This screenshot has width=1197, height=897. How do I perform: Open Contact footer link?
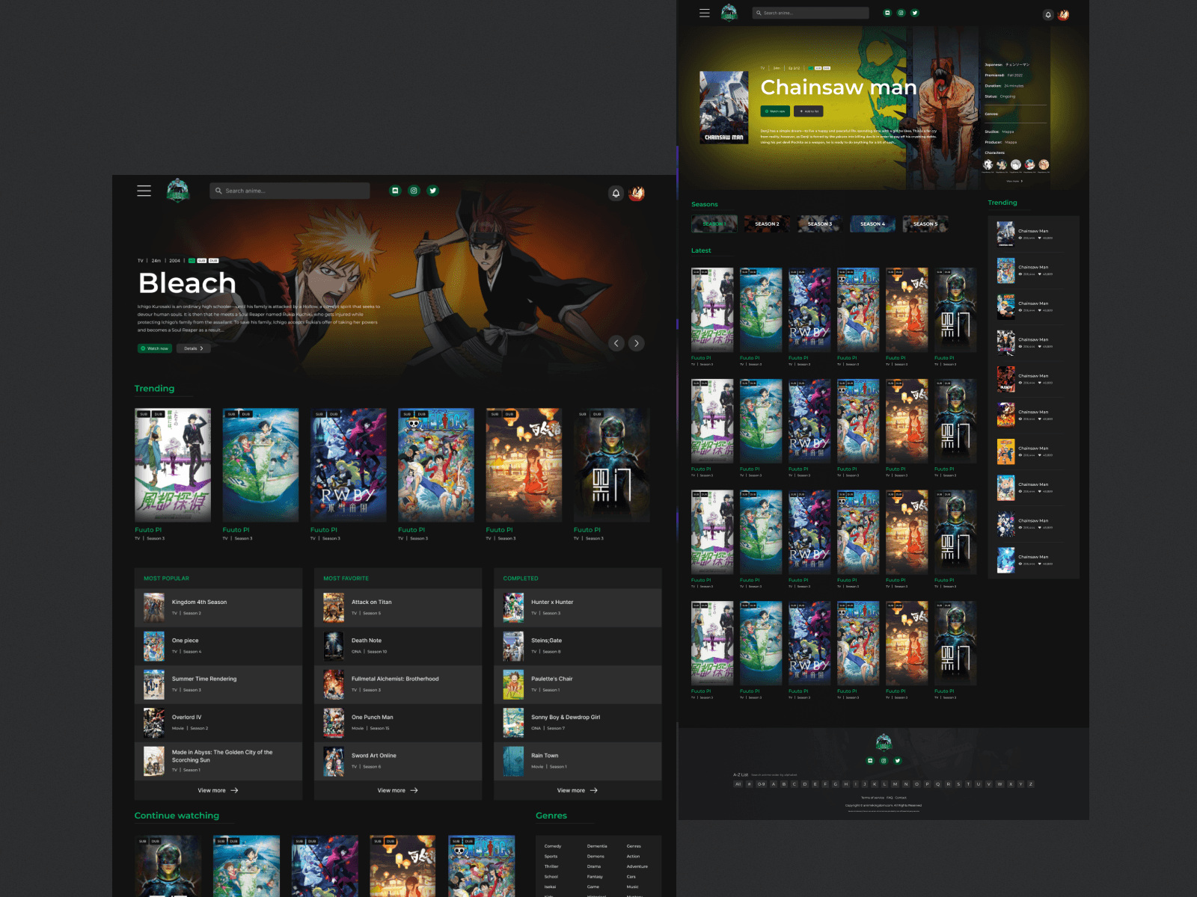point(901,798)
